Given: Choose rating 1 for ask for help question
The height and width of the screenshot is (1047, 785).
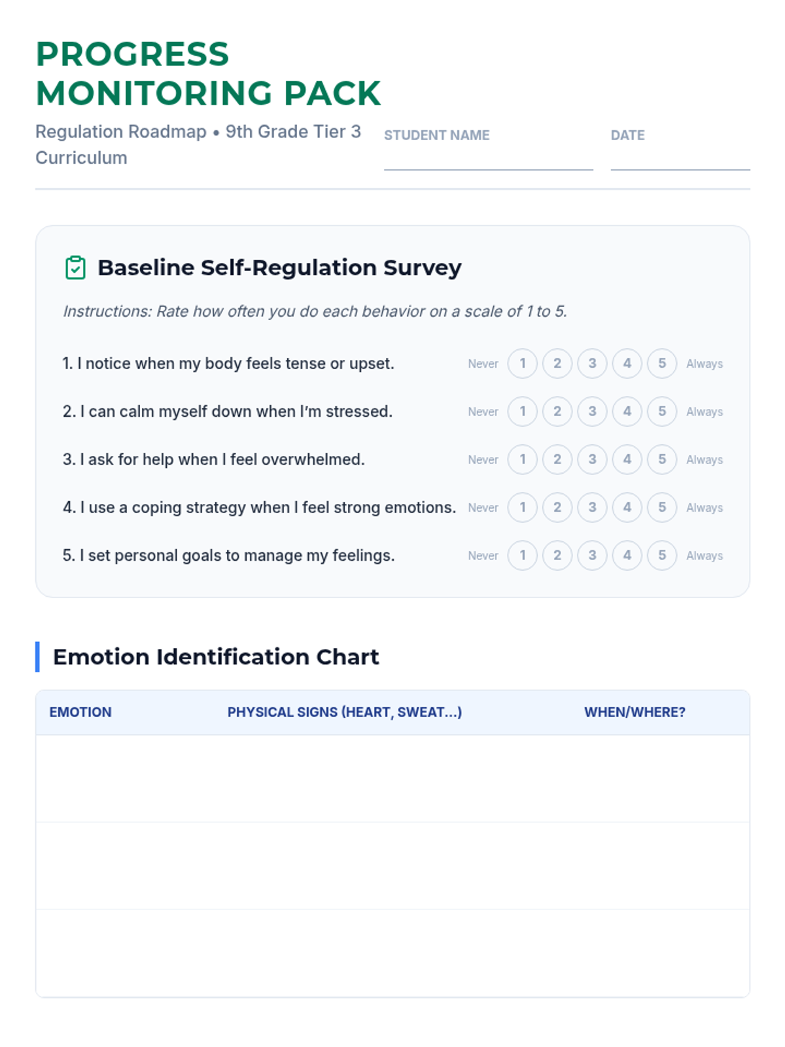Looking at the screenshot, I should [522, 459].
